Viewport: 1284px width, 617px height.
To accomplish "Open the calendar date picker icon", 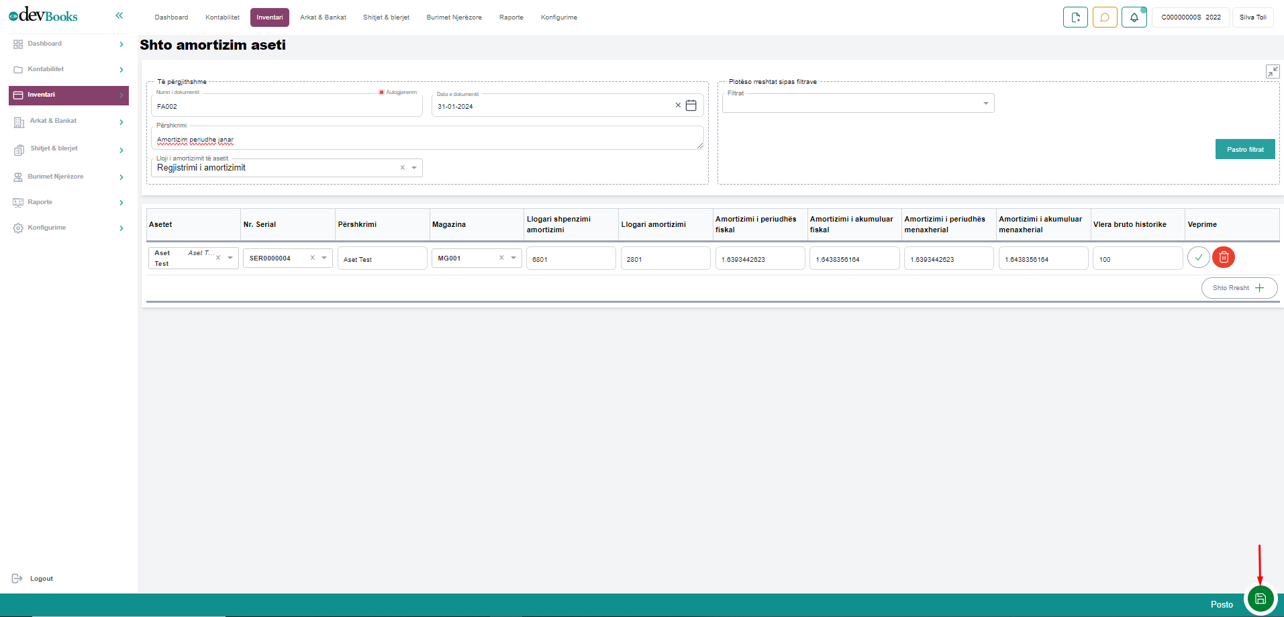I will coord(691,105).
